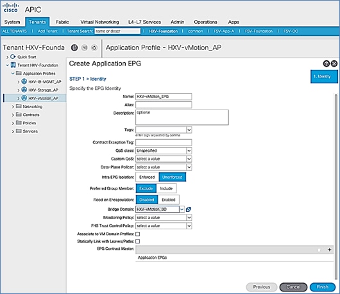Click the Cisco logo

point(10,8)
